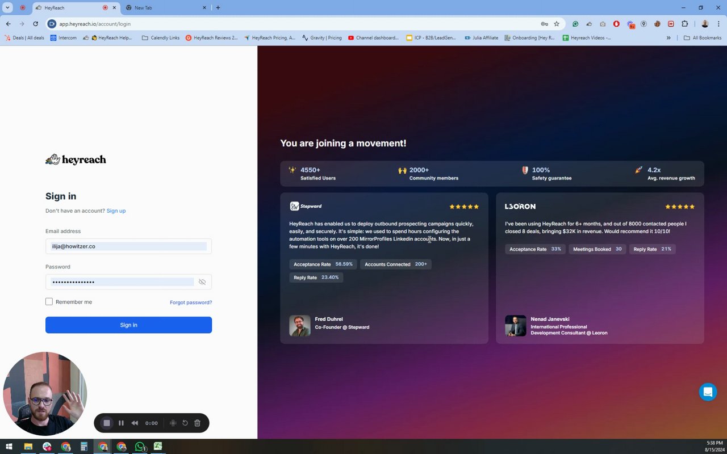Click Fred Duhrel profile photo
The width and height of the screenshot is (727, 454).
click(x=300, y=326)
